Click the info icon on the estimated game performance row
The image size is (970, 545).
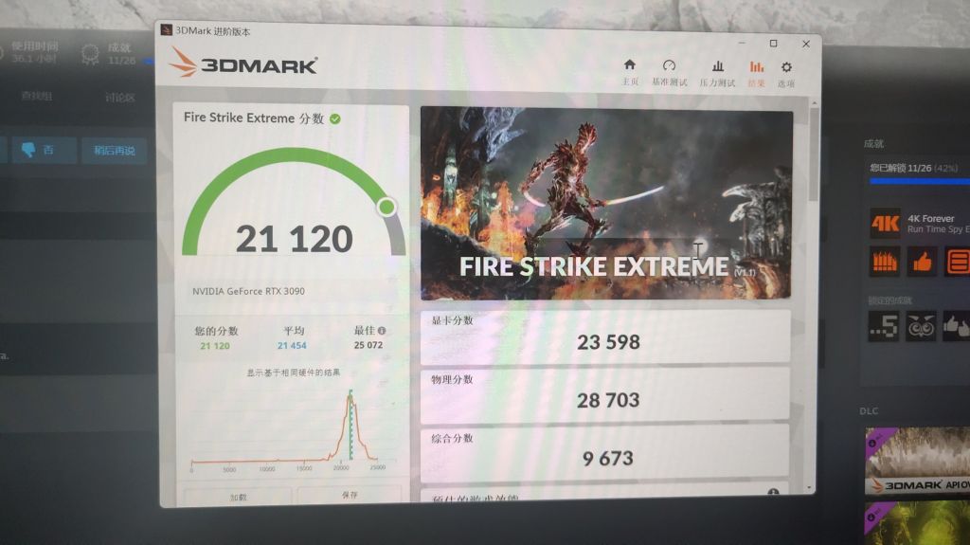click(x=773, y=493)
